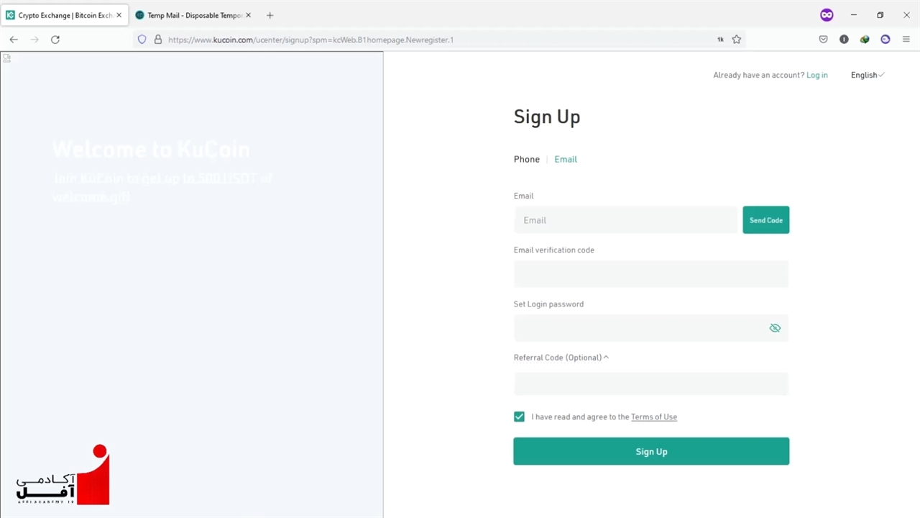This screenshot has width=920, height=518.
Task: Open the Firefox hamburger application menu
Action: [906, 40]
